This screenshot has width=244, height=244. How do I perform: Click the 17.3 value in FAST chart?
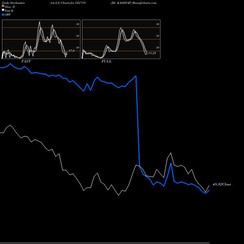click(71, 51)
